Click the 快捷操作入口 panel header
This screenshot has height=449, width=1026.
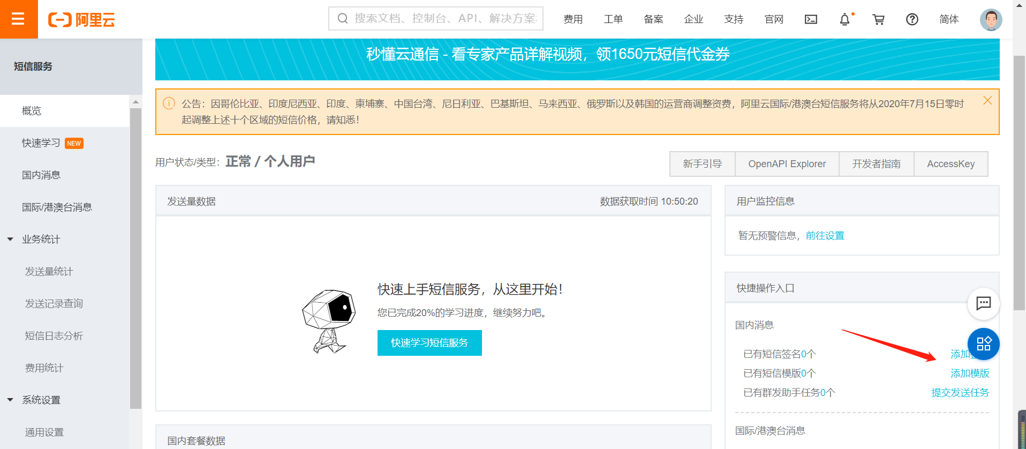(862, 288)
